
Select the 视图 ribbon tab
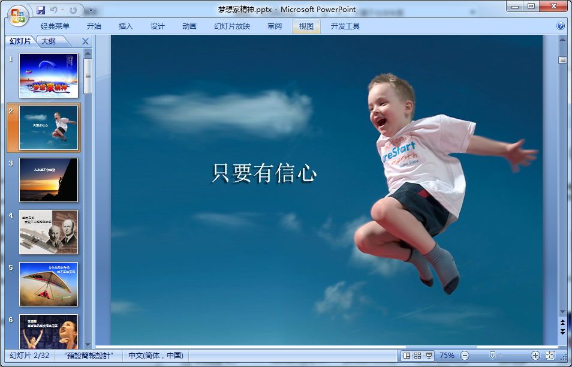tap(306, 26)
